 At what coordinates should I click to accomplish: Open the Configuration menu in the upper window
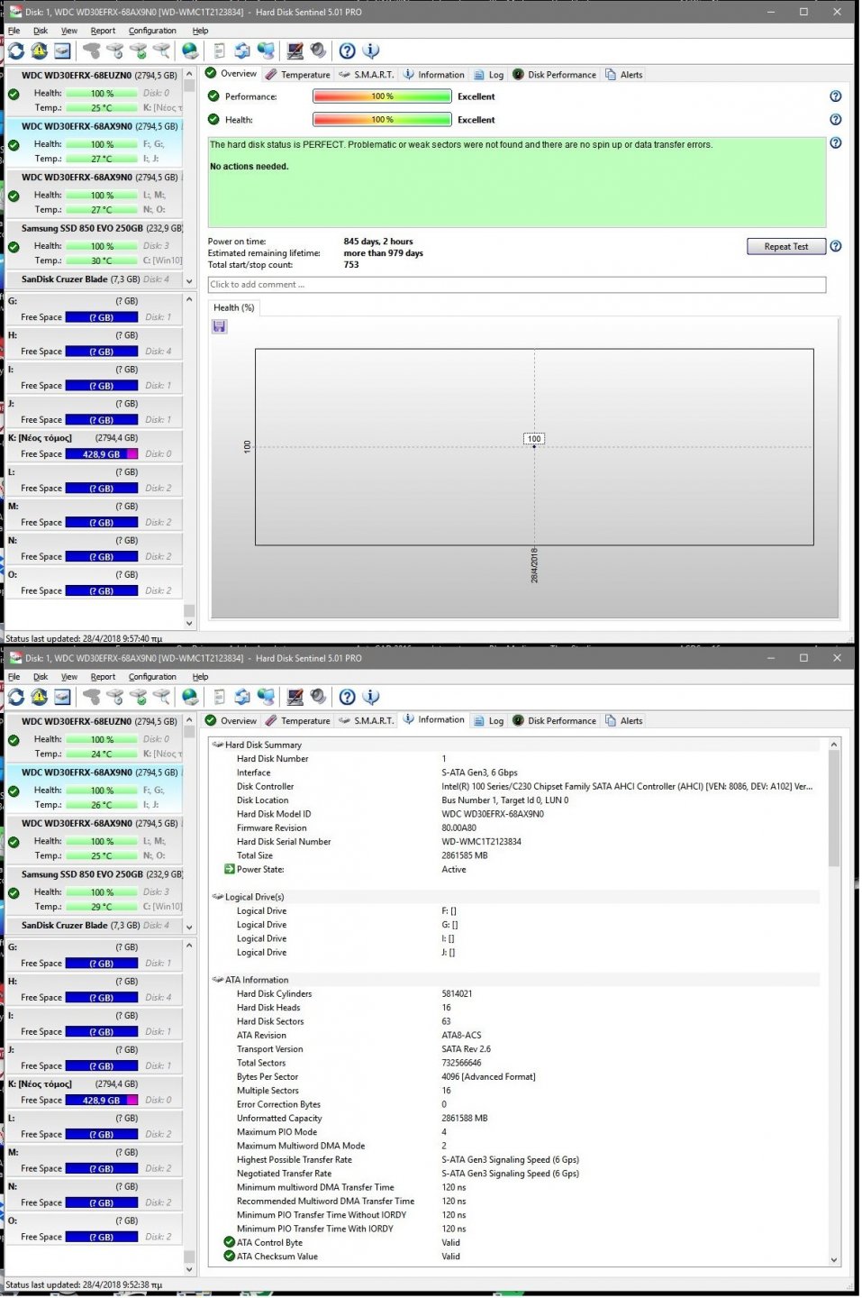click(x=152, y=31)
